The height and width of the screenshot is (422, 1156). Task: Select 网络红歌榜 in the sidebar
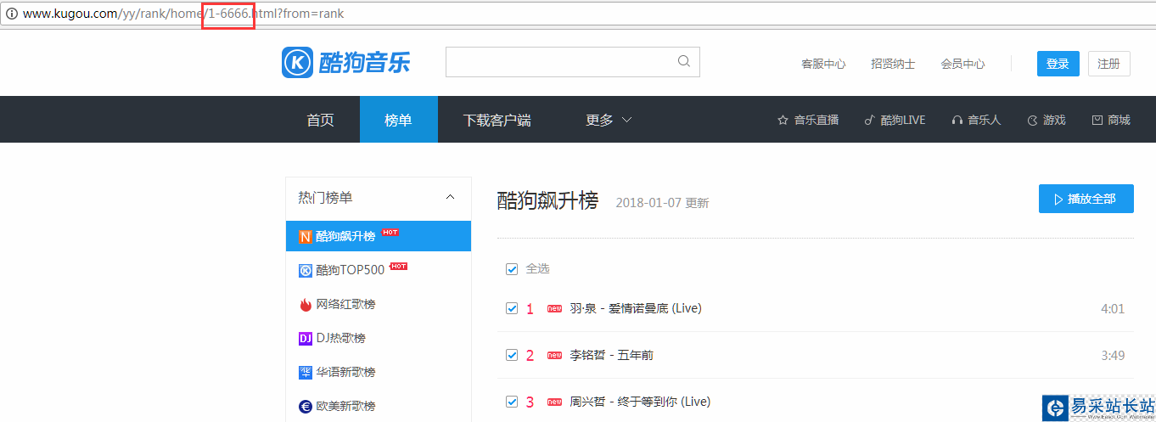(x=379, y=304)
